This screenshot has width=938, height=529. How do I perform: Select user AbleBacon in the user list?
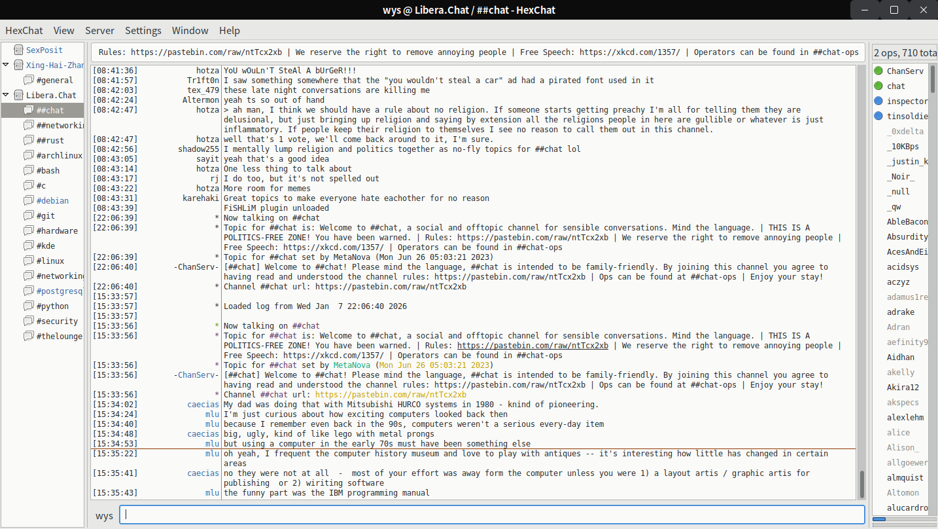[907, 222]
